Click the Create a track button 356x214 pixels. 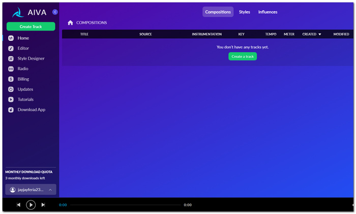(x=243, y=56)
